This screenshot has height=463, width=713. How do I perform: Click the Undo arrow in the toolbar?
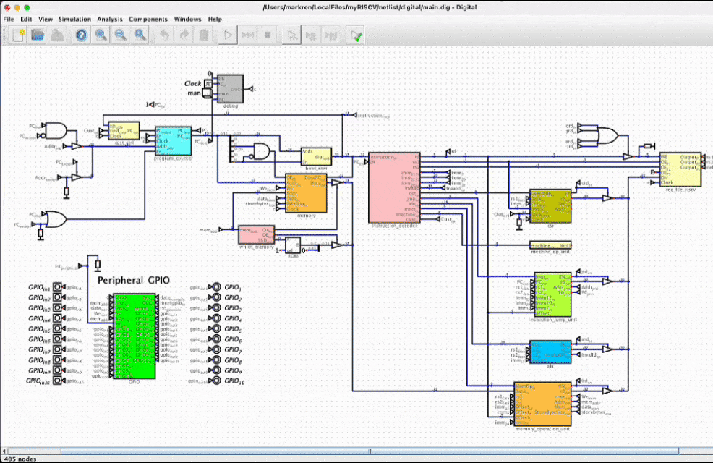(165, 34)
